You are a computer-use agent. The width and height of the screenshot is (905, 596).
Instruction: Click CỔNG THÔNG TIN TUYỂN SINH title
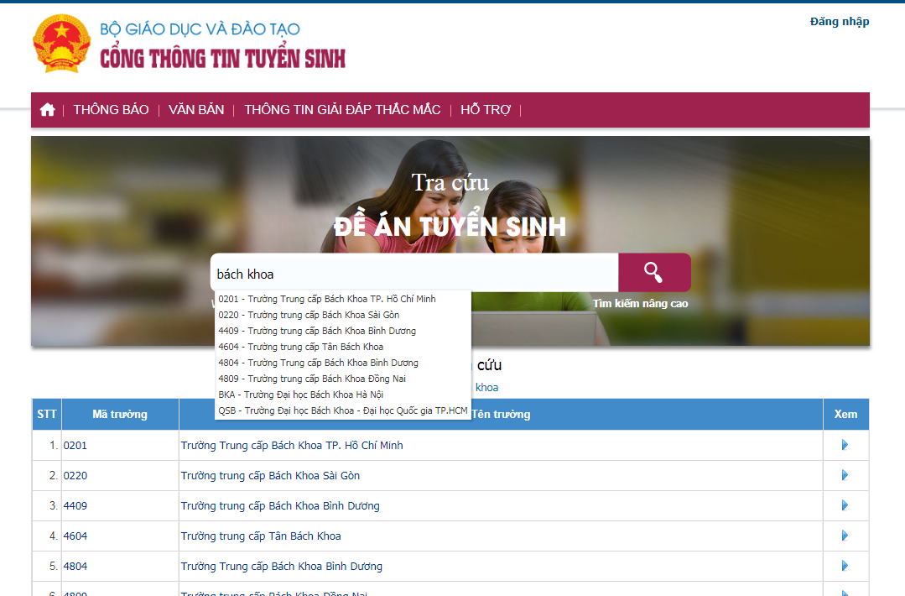(223, 58)
